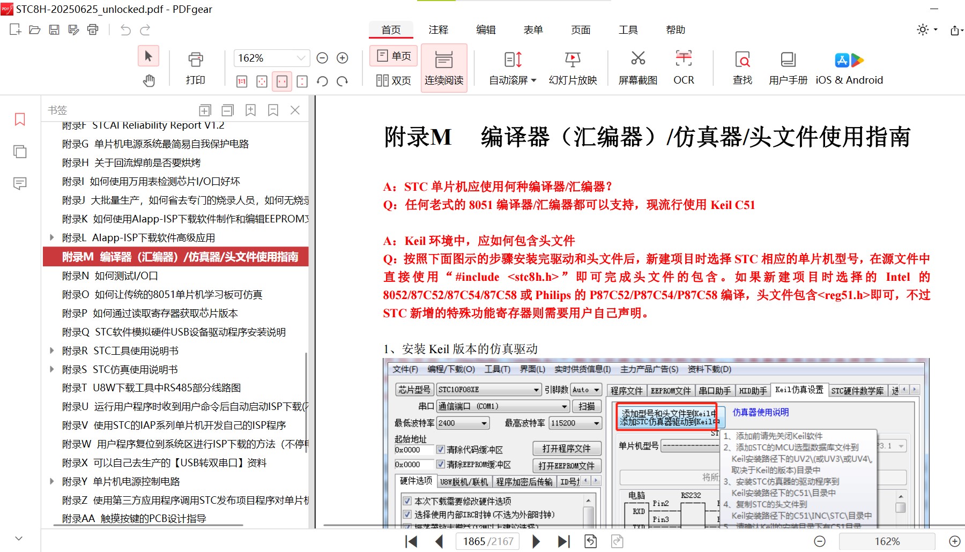Toggle the highlighted fit width view
Viewport: 965px width, 552px height.
pos(282,81)
